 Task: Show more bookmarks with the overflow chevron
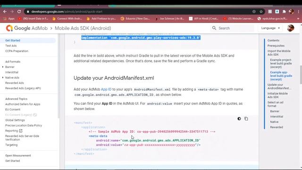point(298,19)
